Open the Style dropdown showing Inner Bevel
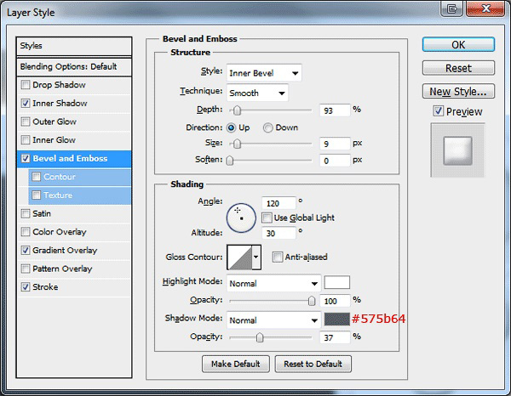511x396 pixels. (264, 73)
